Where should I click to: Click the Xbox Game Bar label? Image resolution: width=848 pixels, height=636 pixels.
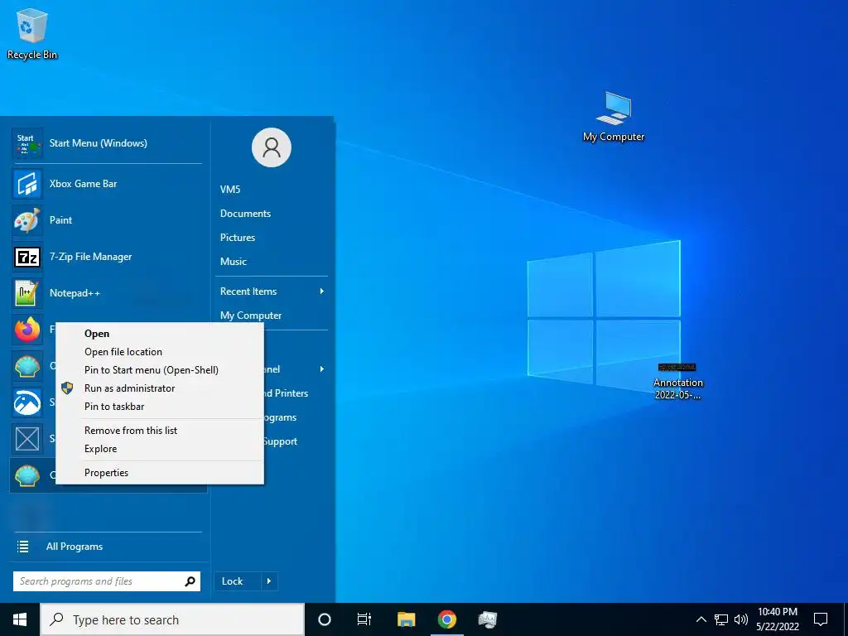pos(84,184)
